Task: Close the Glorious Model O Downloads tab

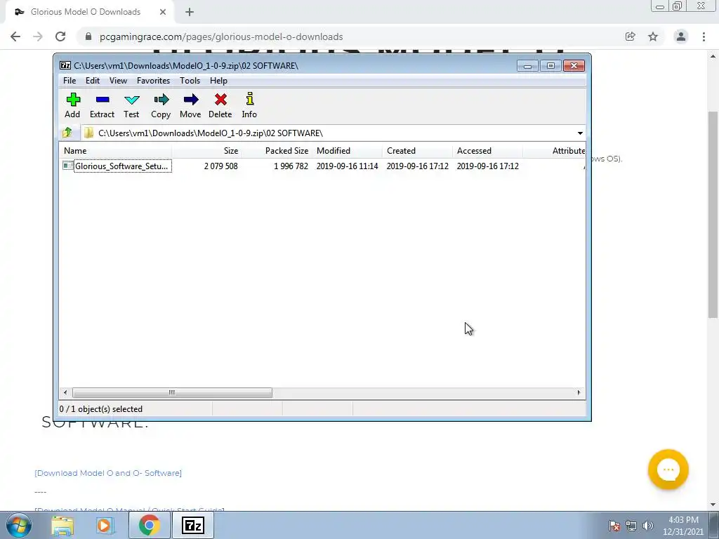Action: pyautogui.click(x=163, y=12)
